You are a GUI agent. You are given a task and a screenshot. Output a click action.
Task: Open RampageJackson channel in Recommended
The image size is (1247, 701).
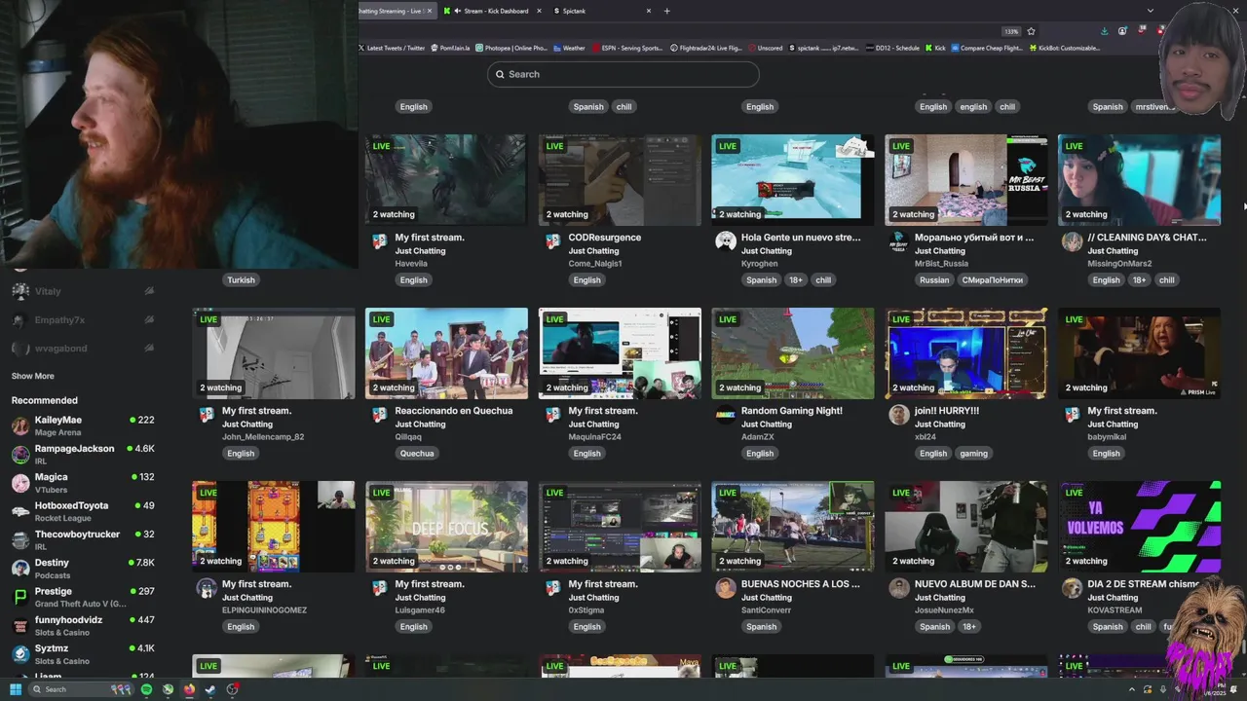(83, 454)
